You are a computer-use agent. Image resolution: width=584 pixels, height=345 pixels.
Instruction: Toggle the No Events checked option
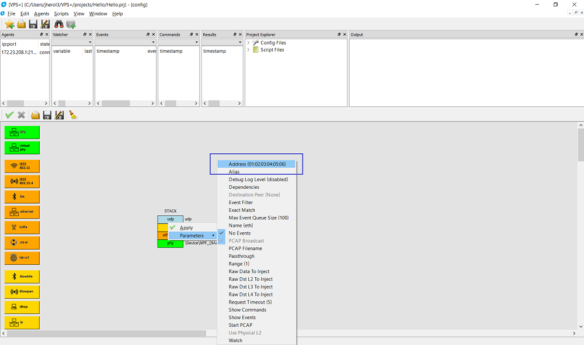pos(239,233)
